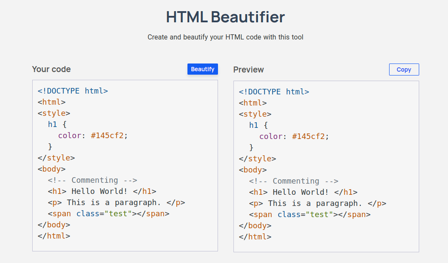
Task: Click the Your code heading
Action: pyautogui.click(x=51, y=69)
